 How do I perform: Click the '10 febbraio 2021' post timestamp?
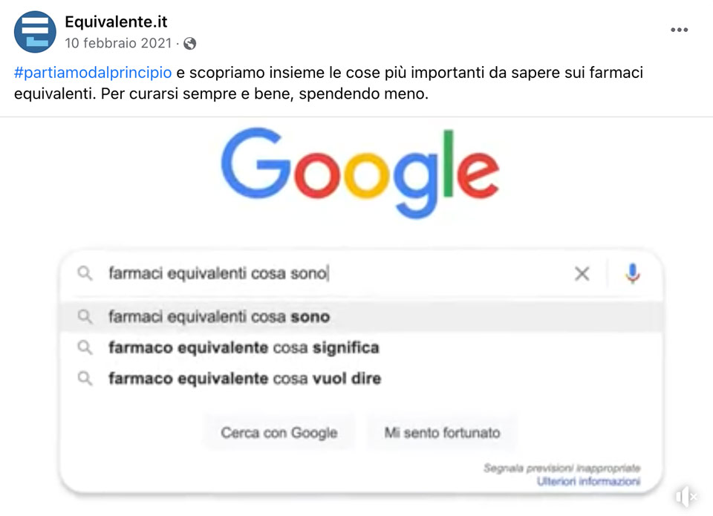[x=118, y=43]
